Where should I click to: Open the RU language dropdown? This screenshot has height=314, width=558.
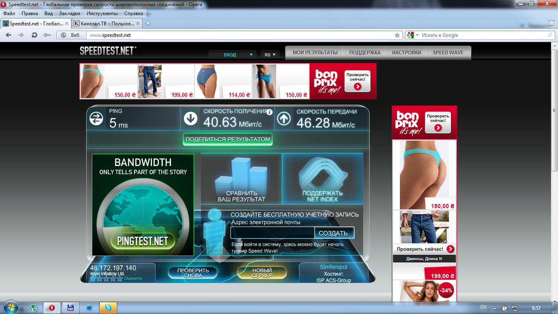click(x=270, y=55)
